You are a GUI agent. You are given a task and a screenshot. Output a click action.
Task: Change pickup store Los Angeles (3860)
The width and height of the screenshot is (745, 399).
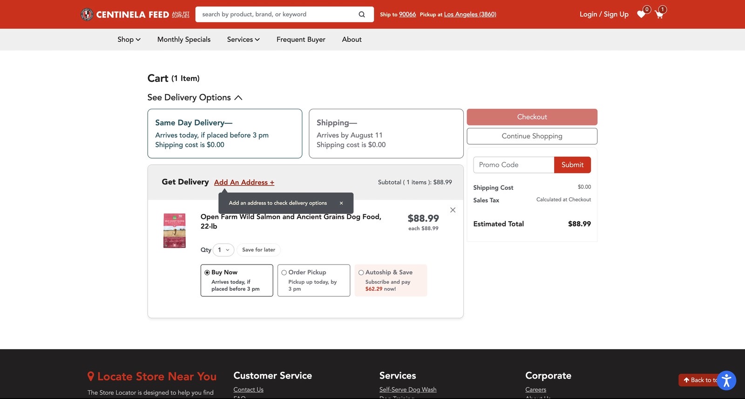tap(470, 14)
